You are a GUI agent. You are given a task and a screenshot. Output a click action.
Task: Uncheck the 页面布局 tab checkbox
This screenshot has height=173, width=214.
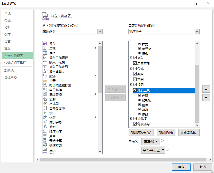[135, 63]
